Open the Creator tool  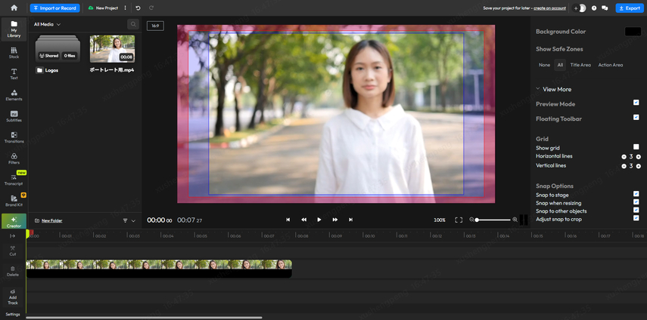point(14,221)
